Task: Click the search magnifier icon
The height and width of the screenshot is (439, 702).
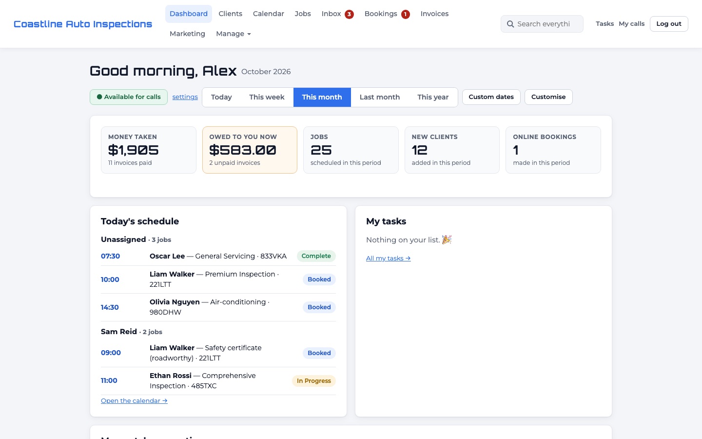Action: coord(510,24)
